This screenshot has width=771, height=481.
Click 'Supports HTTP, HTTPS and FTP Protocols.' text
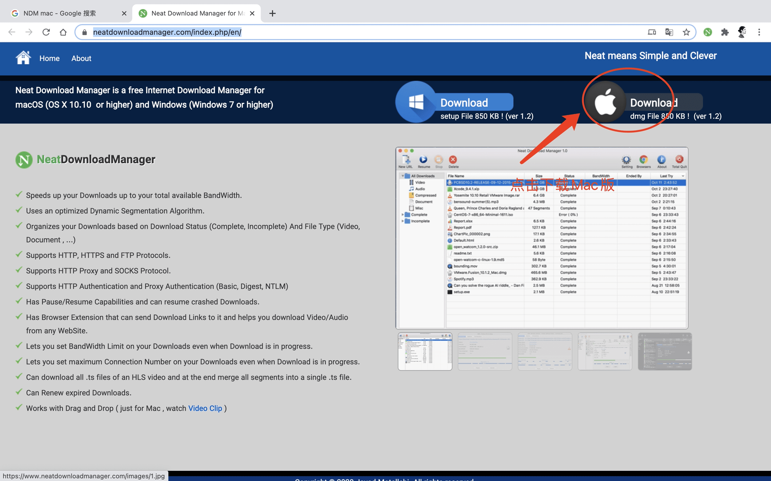tap(98, 255)
